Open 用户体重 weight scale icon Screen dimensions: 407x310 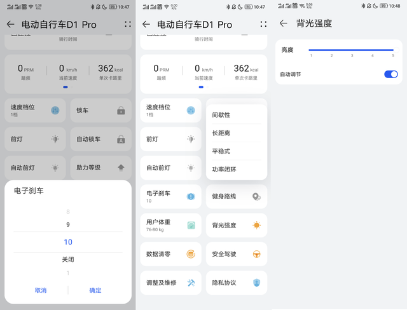click(x=191, y=226)
